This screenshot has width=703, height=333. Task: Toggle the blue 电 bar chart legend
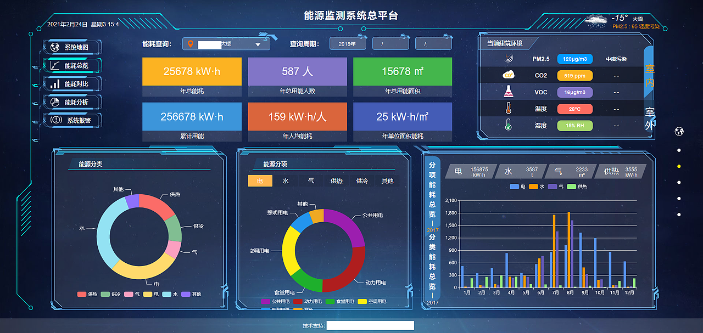518,187
